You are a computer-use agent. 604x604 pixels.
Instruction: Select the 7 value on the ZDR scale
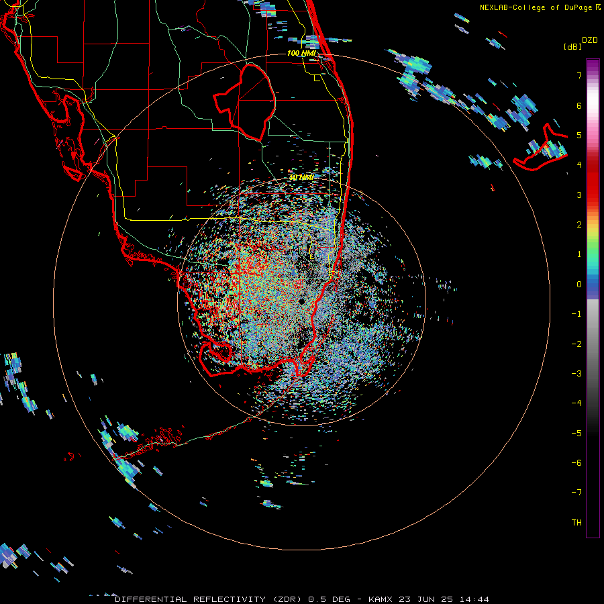pyautogui.click(x=579, y=75)
